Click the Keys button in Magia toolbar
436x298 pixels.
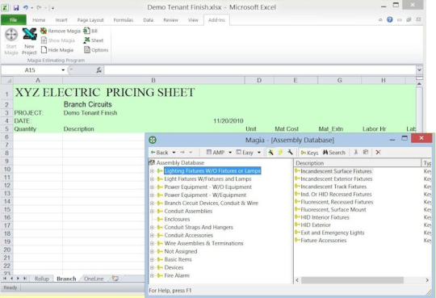tap(309, 153)
